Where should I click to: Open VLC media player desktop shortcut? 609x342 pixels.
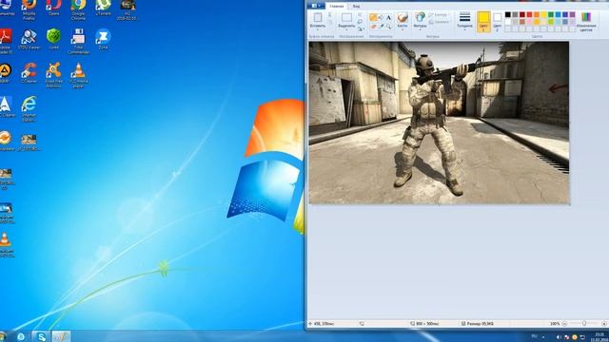pos(78,74)
